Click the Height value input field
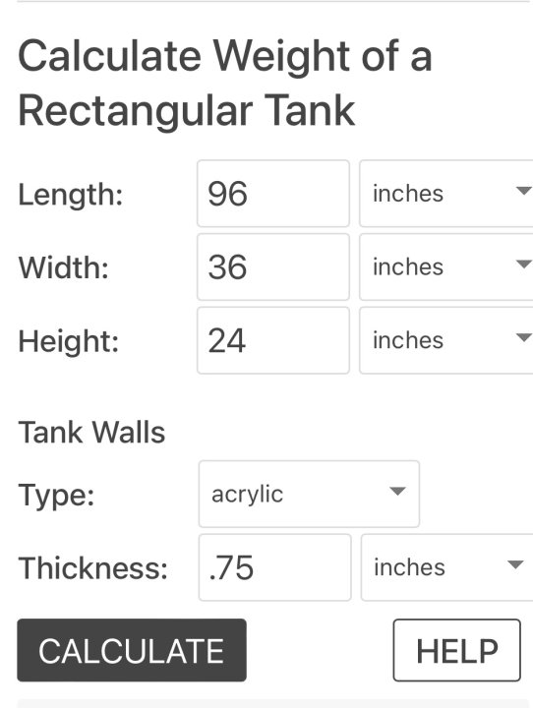This screenshot has height=708, width=533. coord(273,340)
